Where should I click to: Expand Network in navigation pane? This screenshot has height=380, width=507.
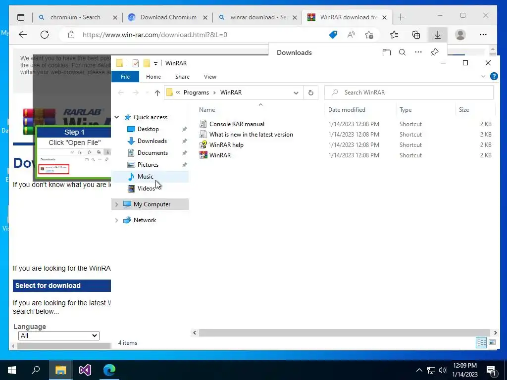[117, 220]
